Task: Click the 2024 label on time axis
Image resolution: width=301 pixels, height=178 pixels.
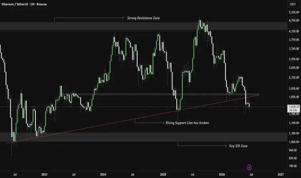Action: coord(103,174)
